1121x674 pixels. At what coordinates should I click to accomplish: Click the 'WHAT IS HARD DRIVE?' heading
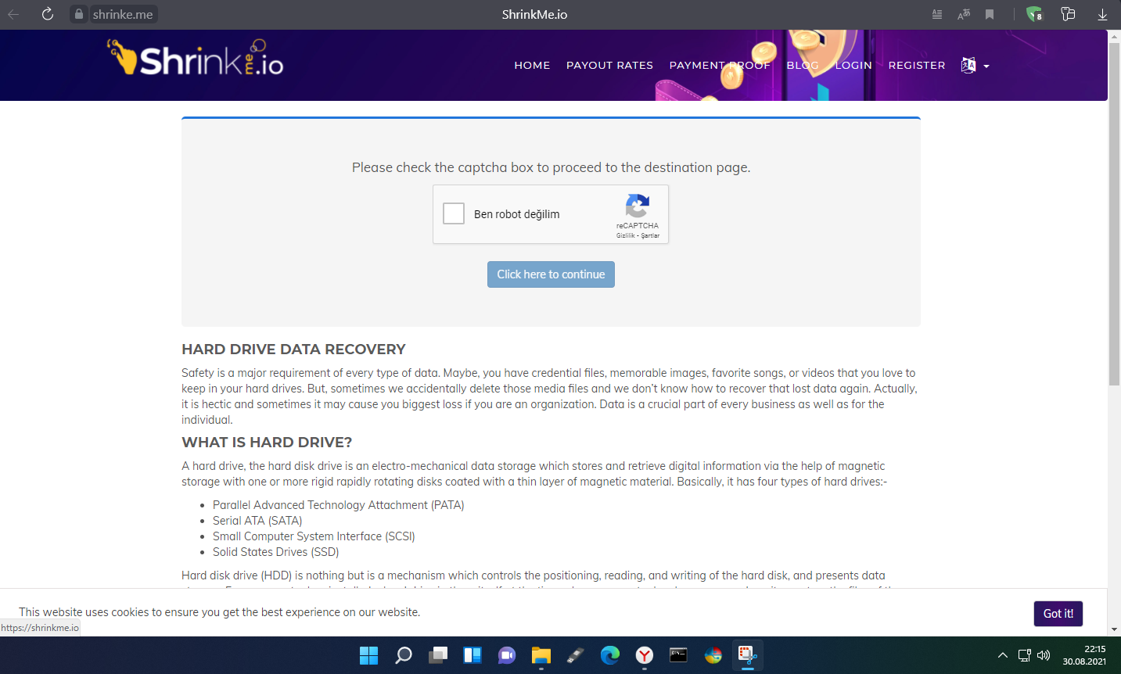tap(267, 443)
